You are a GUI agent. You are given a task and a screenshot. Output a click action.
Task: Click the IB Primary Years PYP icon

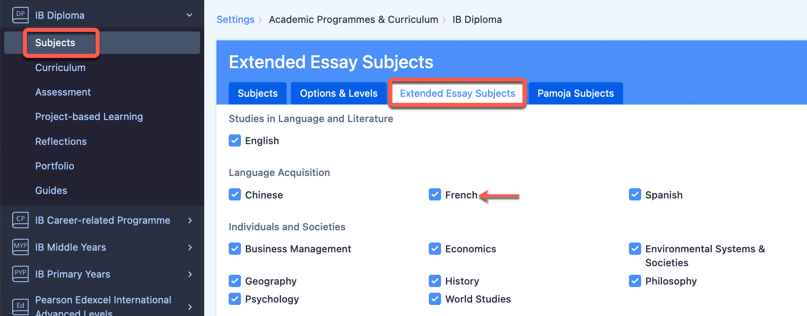pos(20,274)
